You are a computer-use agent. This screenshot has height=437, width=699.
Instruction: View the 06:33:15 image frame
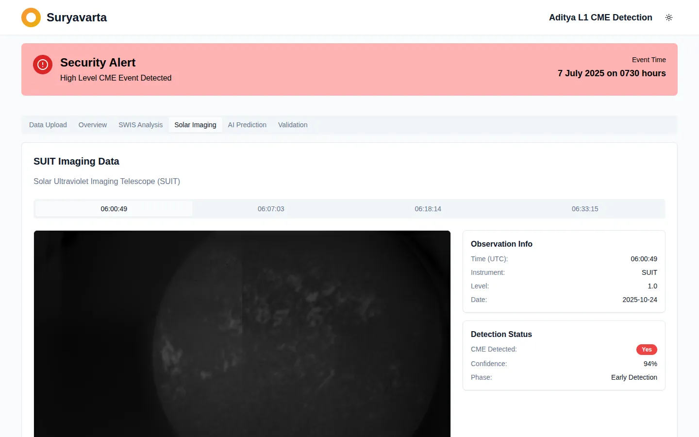tap(585, 209)
